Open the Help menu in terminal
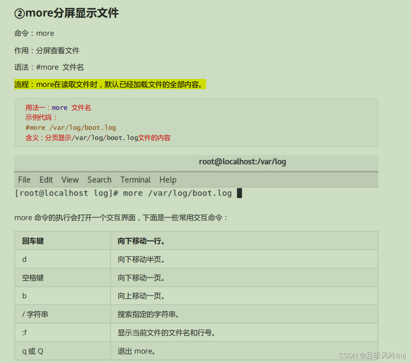Viewport: 411px width, 363px height. (x=168, y=180)
